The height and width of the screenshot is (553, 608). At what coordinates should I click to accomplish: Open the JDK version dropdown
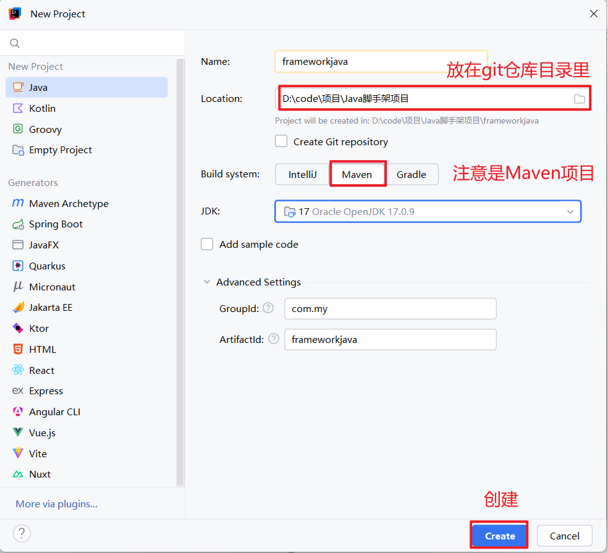[428, 211]
